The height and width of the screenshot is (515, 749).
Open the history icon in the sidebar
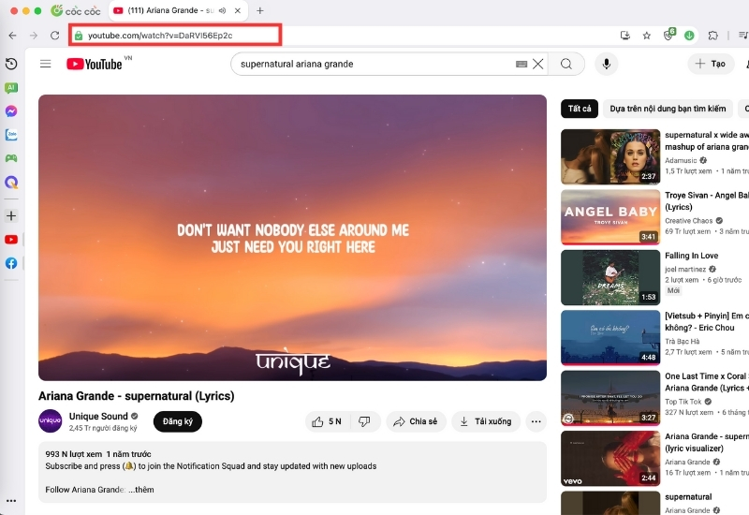point(11,64)
